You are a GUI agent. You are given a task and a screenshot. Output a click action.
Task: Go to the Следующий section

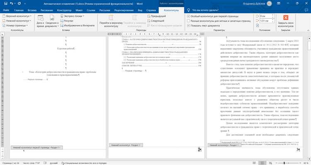(x=155, y=21)
